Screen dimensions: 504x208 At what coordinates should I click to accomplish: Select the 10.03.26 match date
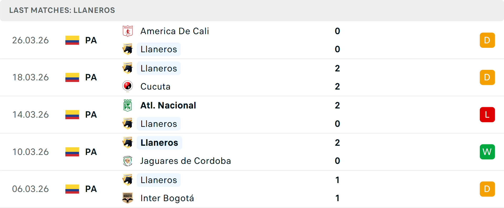tap(31, 152)
